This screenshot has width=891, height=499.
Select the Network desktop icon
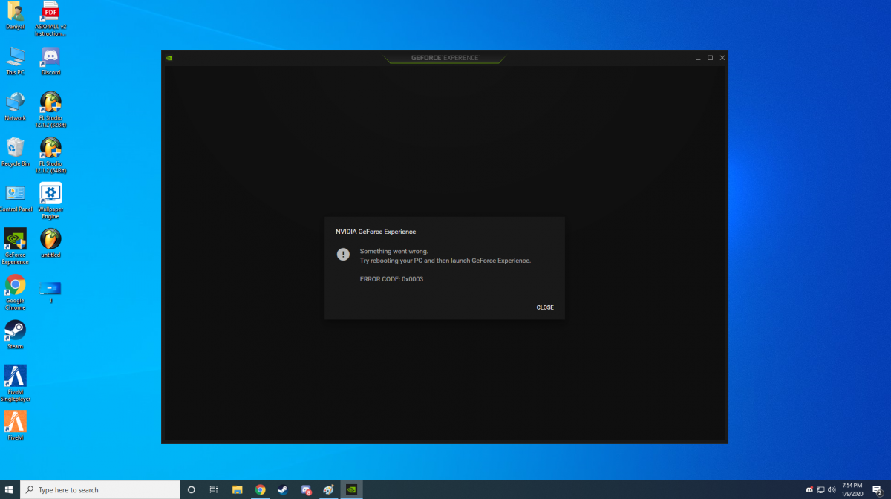point(15,107)
